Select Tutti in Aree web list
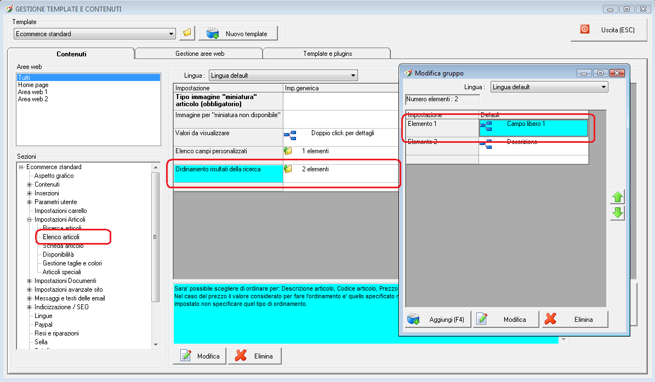 [89, 78]
